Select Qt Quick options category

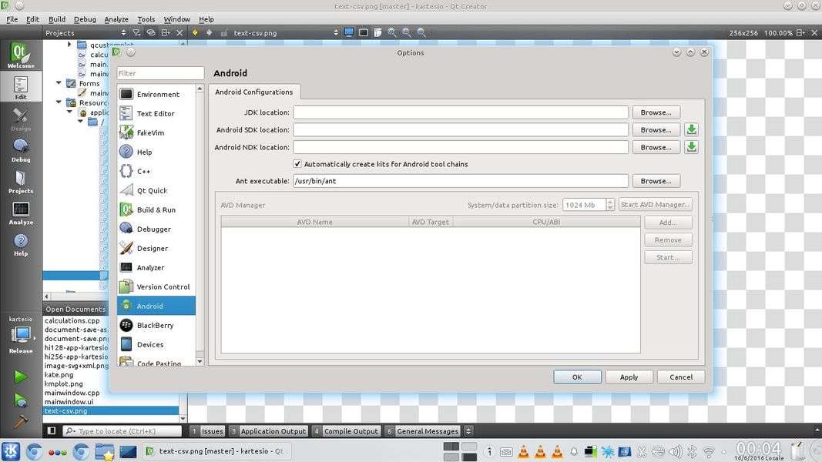click(156, 191)
